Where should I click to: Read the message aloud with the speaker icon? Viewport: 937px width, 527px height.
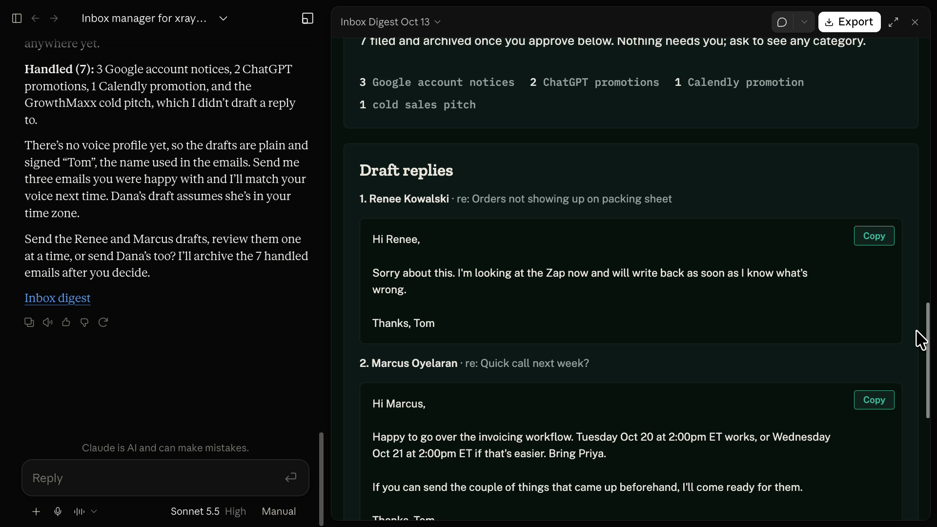pyautogui.click(x=48, y=322)
